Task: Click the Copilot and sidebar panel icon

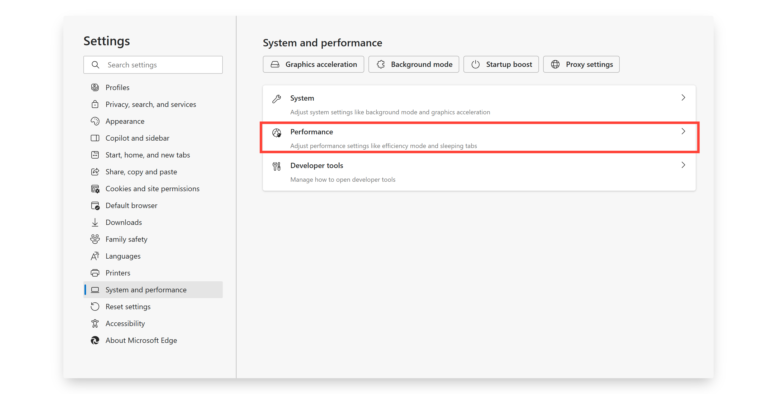Action: tap(95, 138)
